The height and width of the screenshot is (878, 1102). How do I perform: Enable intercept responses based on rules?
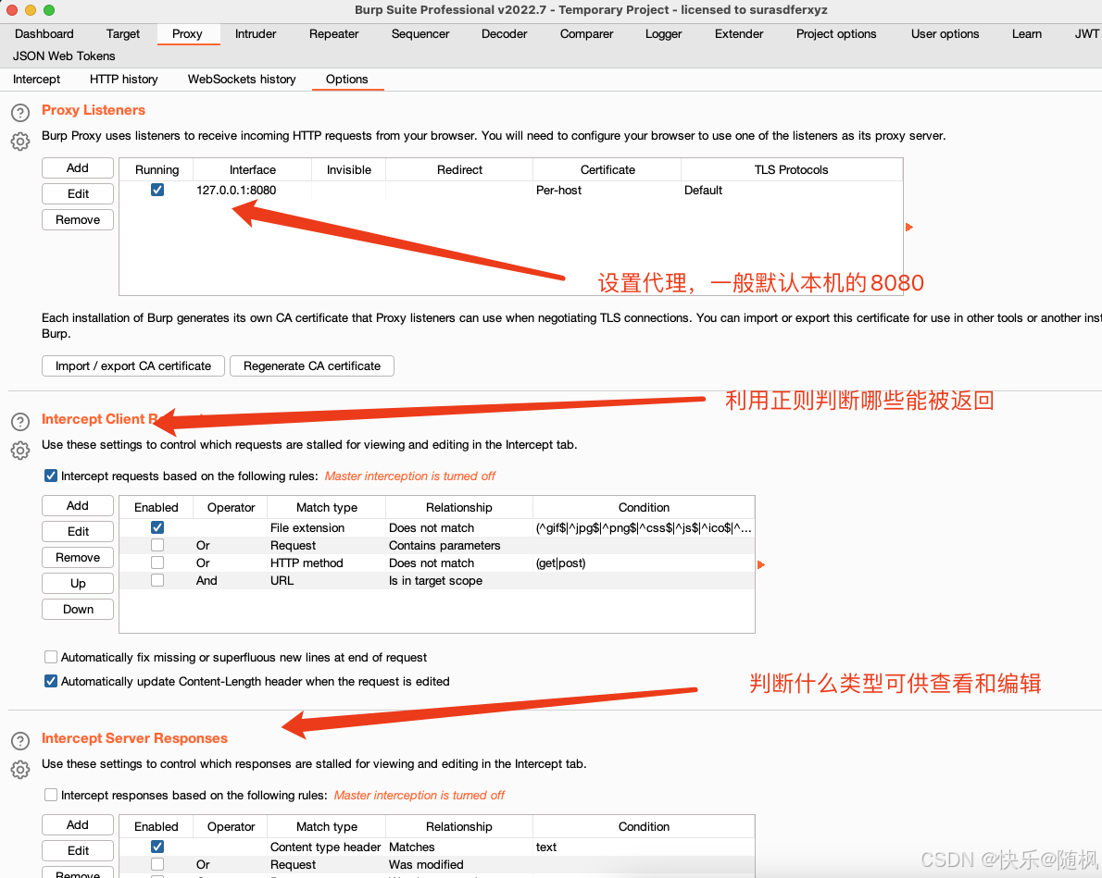pos(51,795)
